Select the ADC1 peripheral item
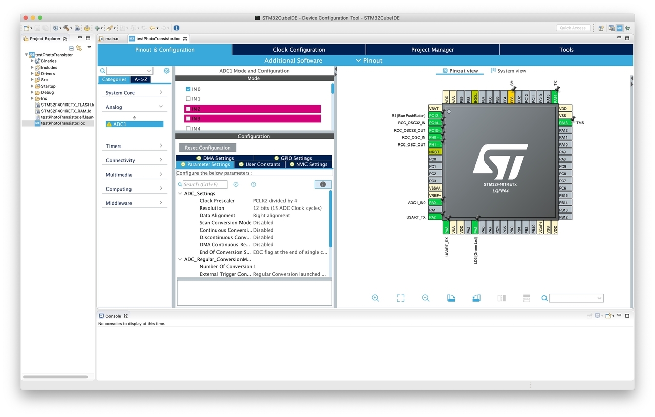 (x=135, y=124)
